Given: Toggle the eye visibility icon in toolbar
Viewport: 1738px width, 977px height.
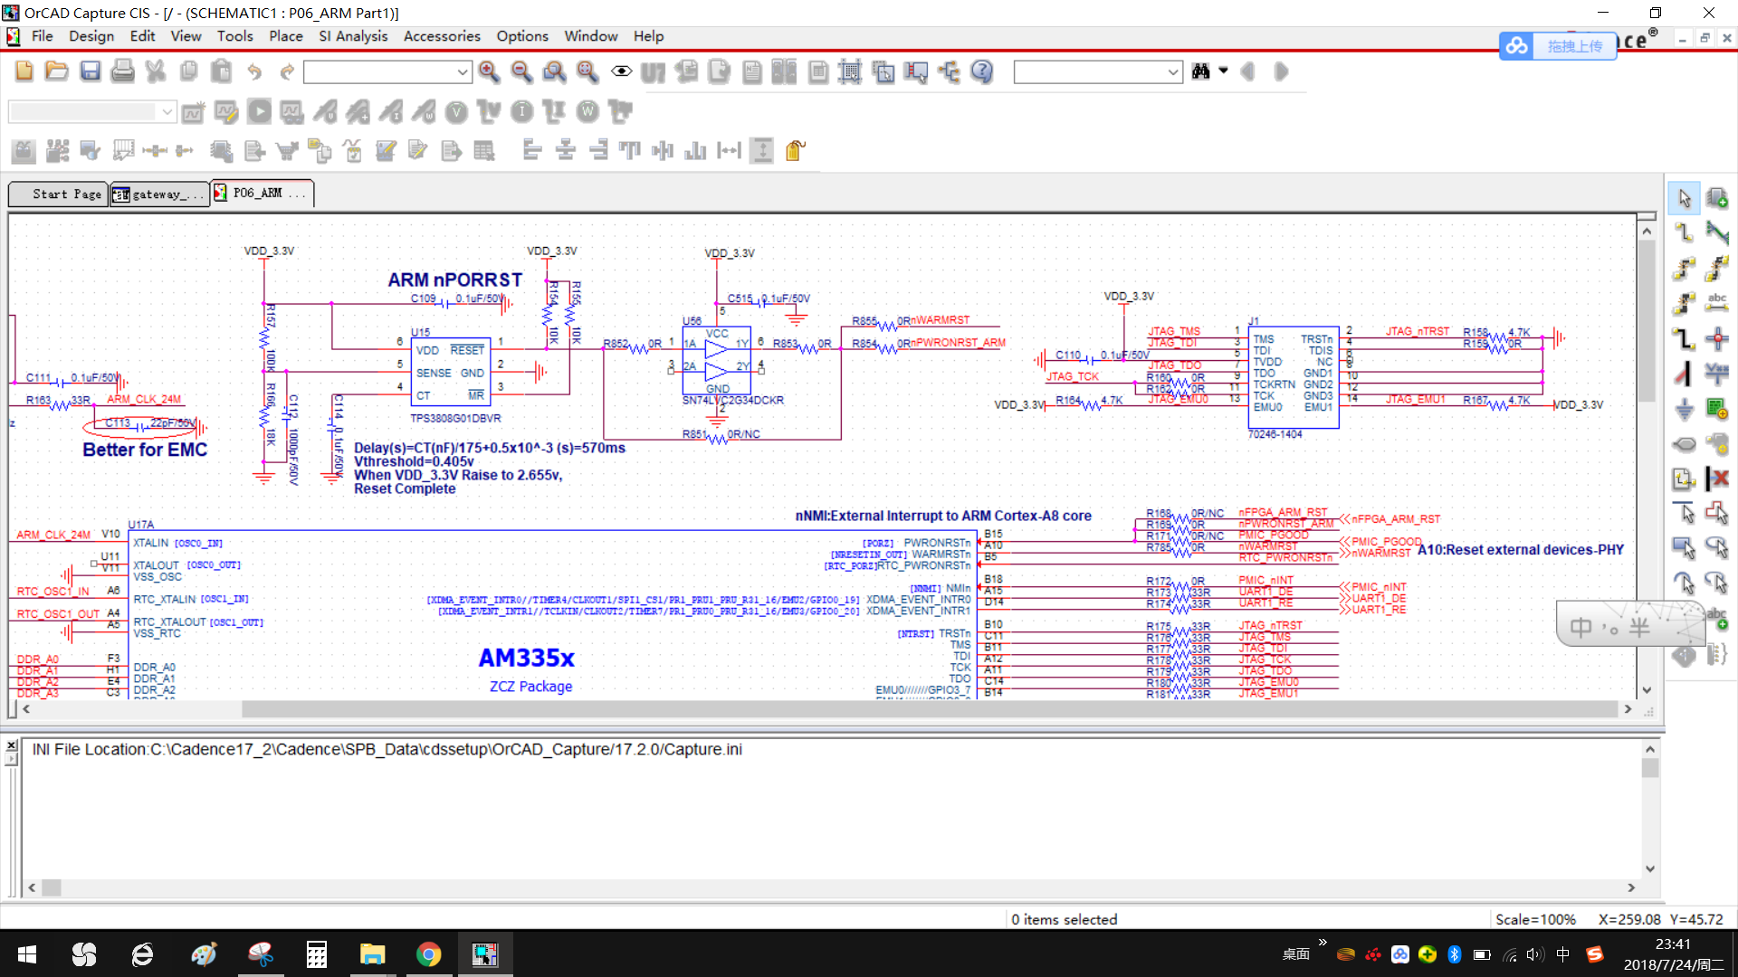Looking at the screenshot, I should pyautogui.click(x=621, y=71).
